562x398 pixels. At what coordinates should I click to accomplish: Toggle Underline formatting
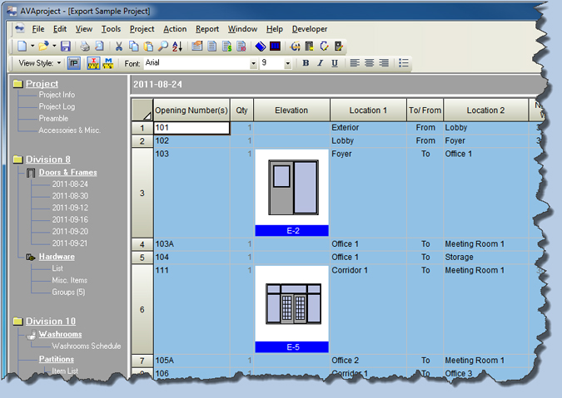(x=335, y=63)
